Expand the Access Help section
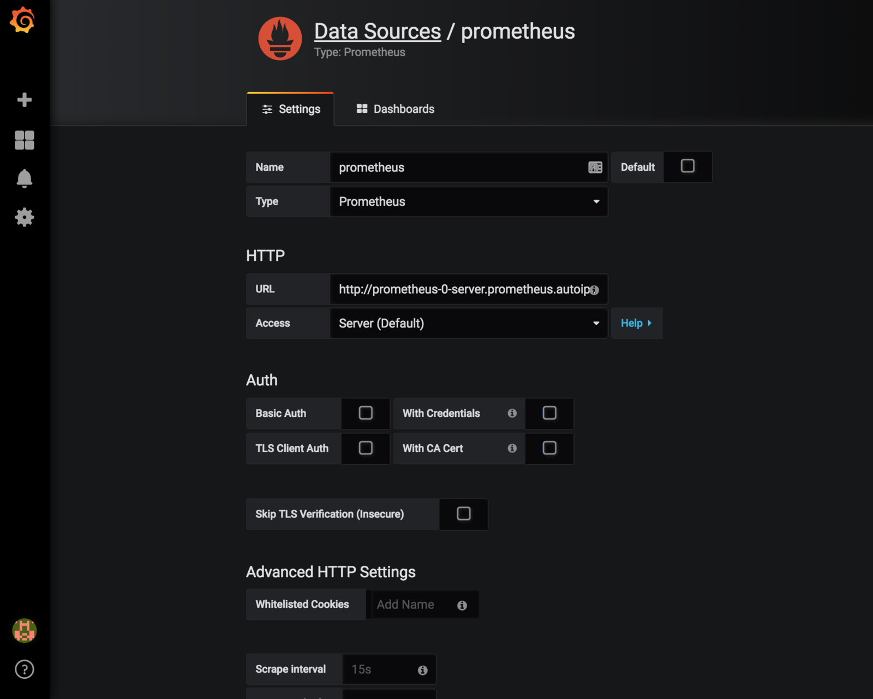The width and height of the screenshot is (873, 699). [x=637, y=323]
